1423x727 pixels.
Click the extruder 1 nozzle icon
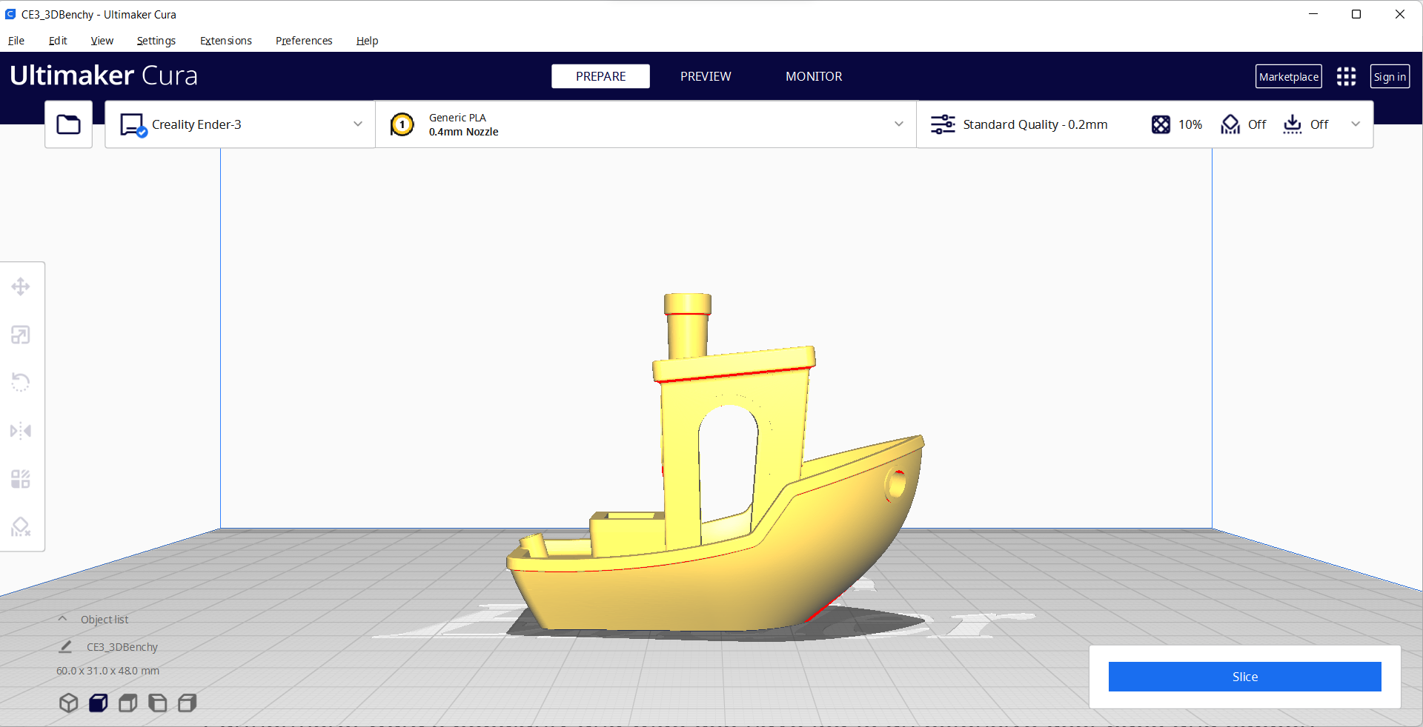402,124
